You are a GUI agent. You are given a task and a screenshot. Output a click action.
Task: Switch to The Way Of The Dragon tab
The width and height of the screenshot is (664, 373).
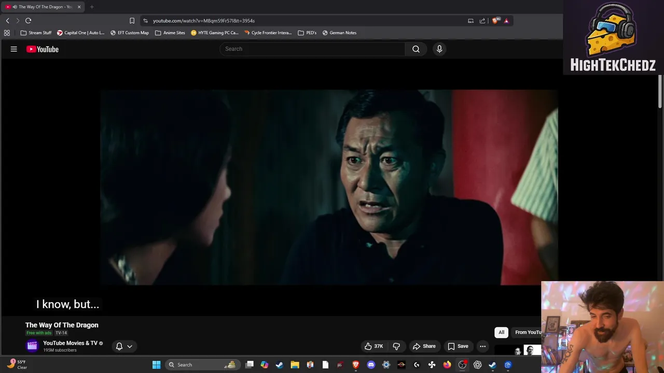point(44,7)
